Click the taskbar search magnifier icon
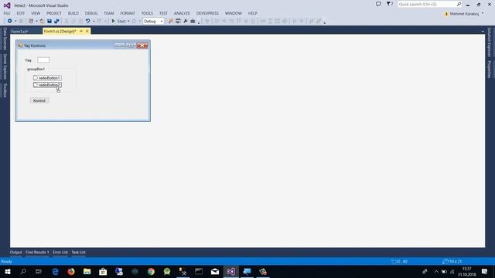This screenshot has width=495, height=278. pyautogui.click(x=23, y=271)
